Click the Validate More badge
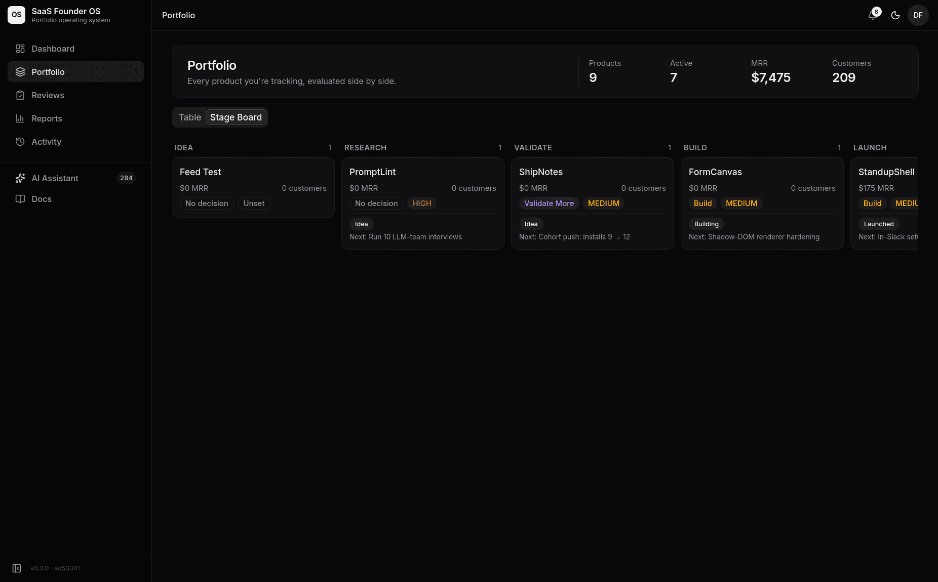This screenshot has height=582, width=938. coord(549,203)
